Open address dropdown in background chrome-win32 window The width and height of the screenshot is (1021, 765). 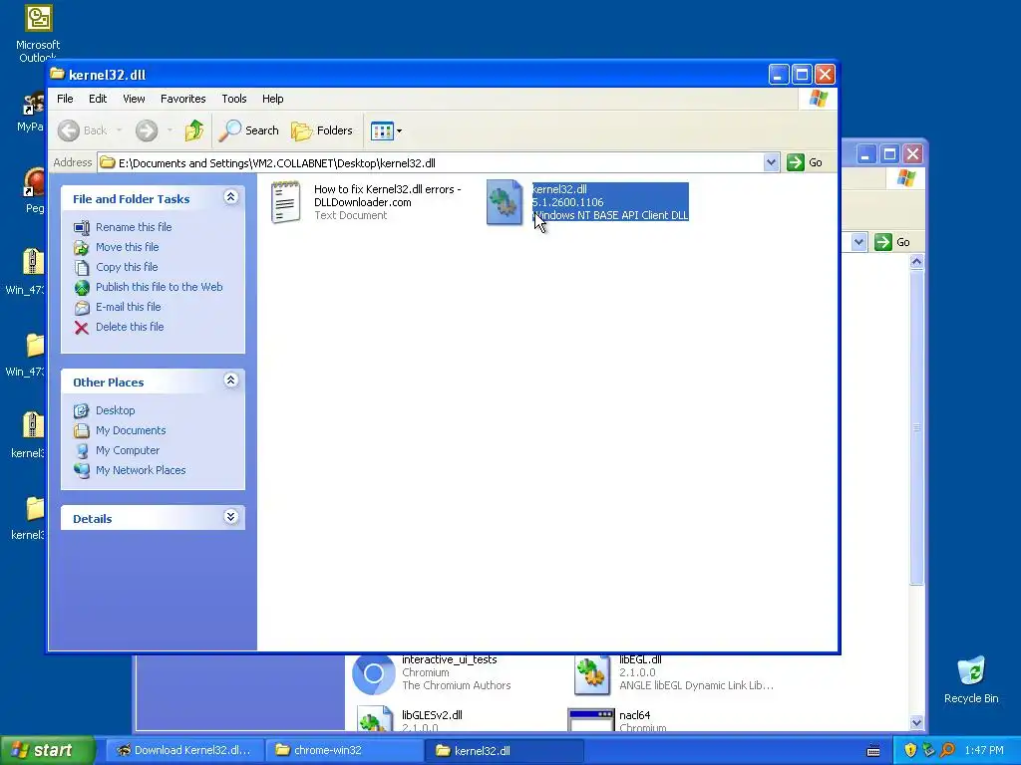858,243
